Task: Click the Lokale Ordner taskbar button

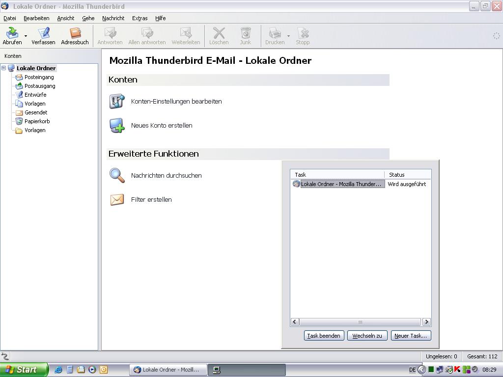Action: (x=168, y=370)
